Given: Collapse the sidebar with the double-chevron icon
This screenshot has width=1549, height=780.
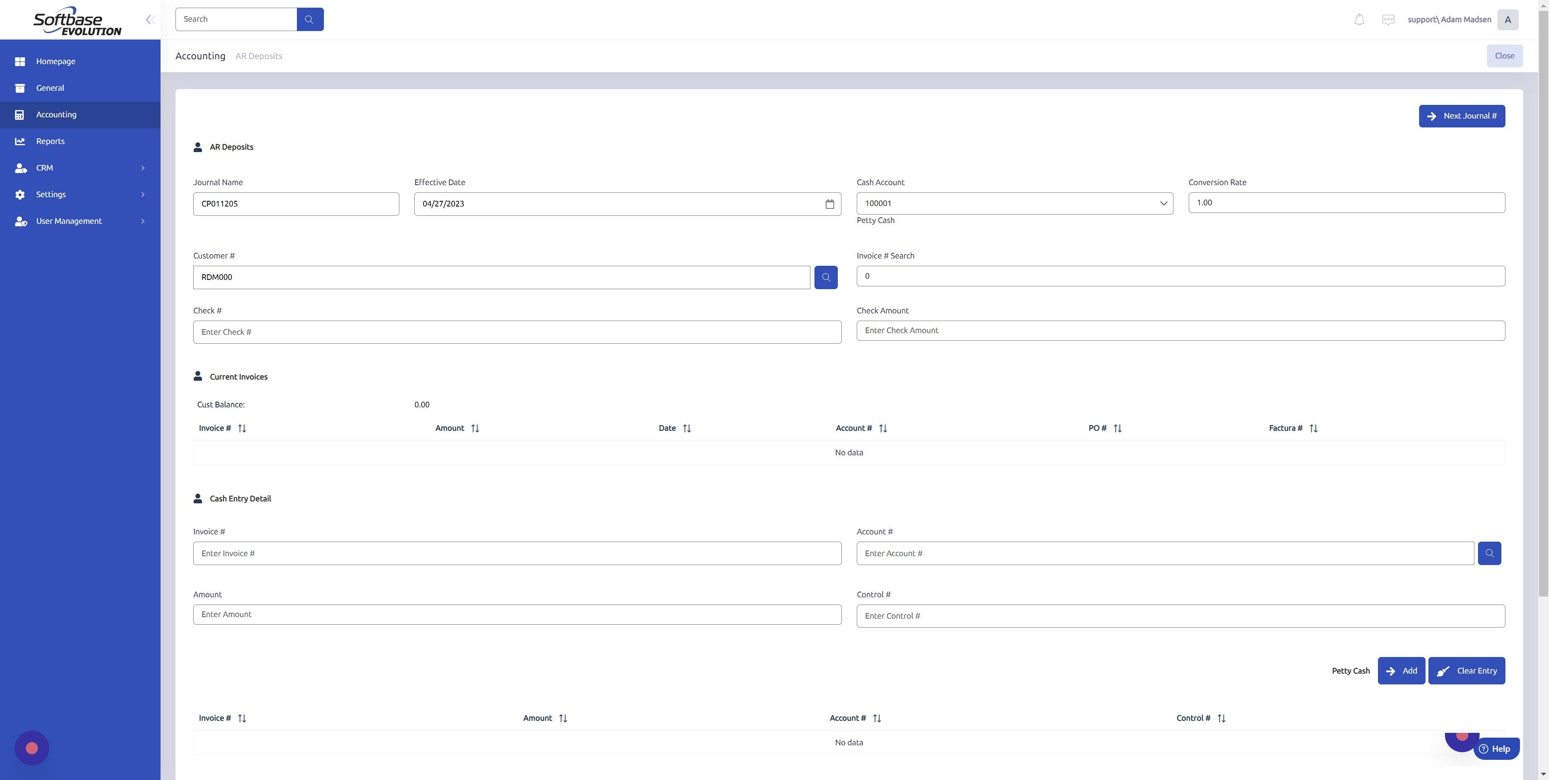Looking at the screenshot, I should [x=150, y=19].
